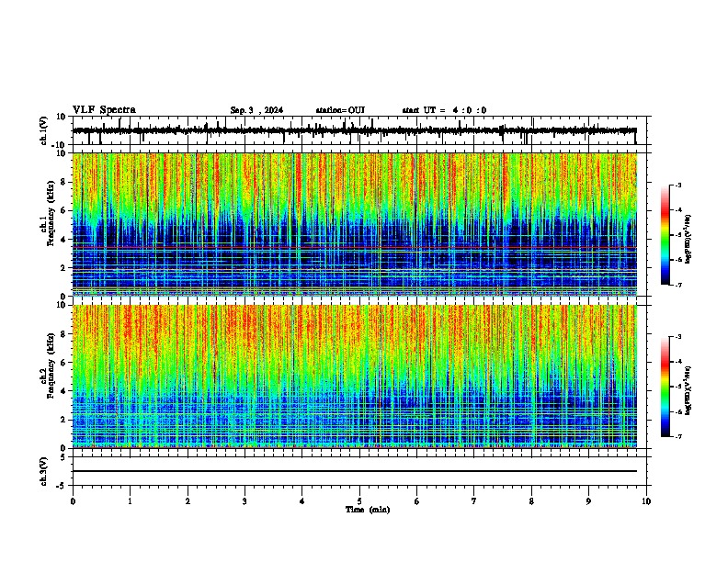Screen dimensions: 728x562
Task: Click the "2" kHz tick of ch.2 spectrogram
Action: point(63,420)
